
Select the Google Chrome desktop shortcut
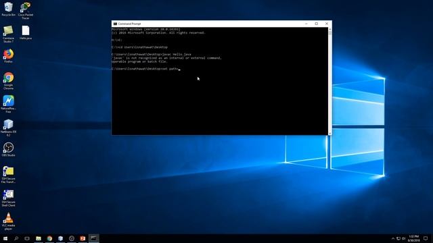tap(8, 81)
